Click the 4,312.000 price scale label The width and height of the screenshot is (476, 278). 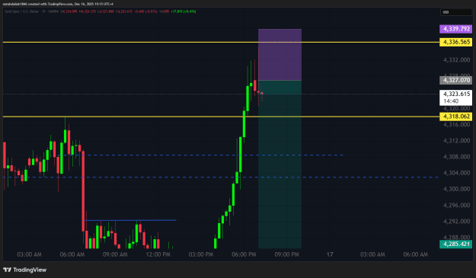click(x=456, y=140)
